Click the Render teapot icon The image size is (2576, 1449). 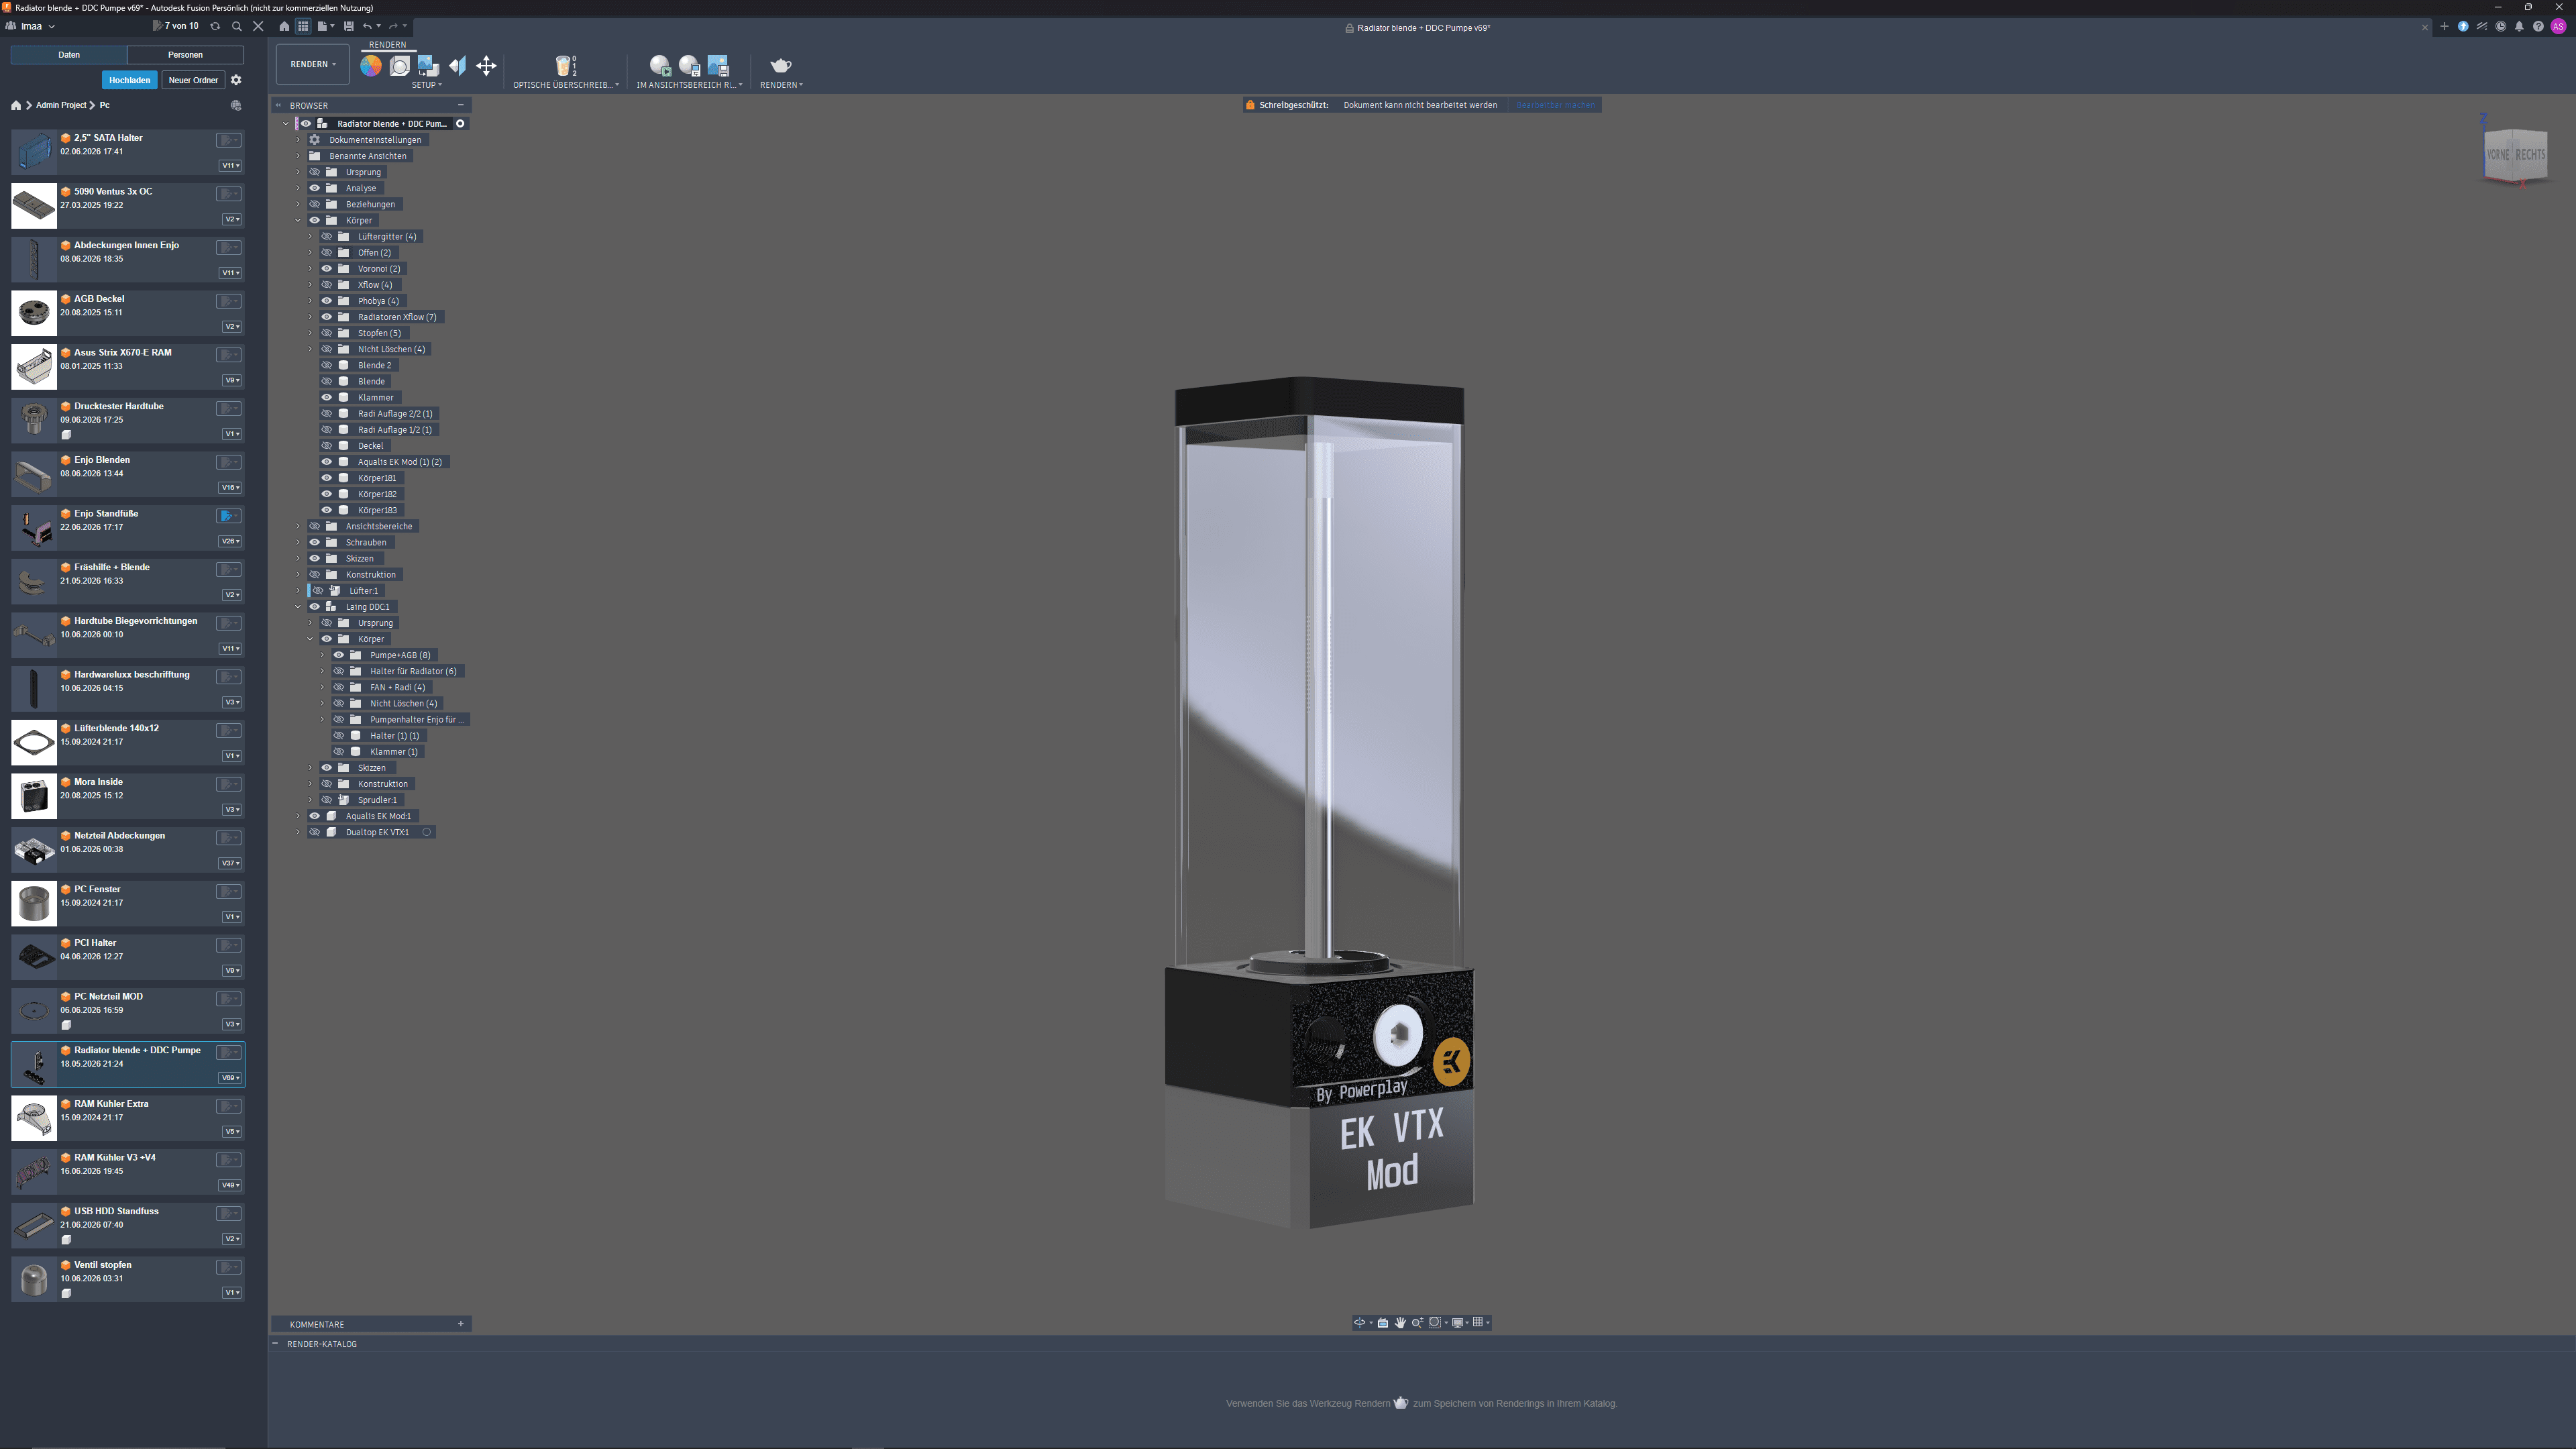[x=781, y=66]
